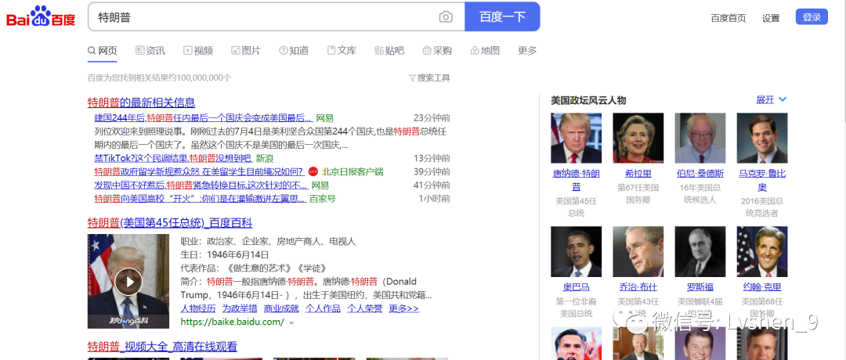Screen dimensions: 846x360
Task: Open 希拉里 name link
Action: point(638,174)
